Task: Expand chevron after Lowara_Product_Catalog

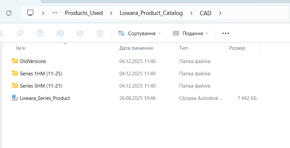Action: pyautogui.click(x=191, y=13)
